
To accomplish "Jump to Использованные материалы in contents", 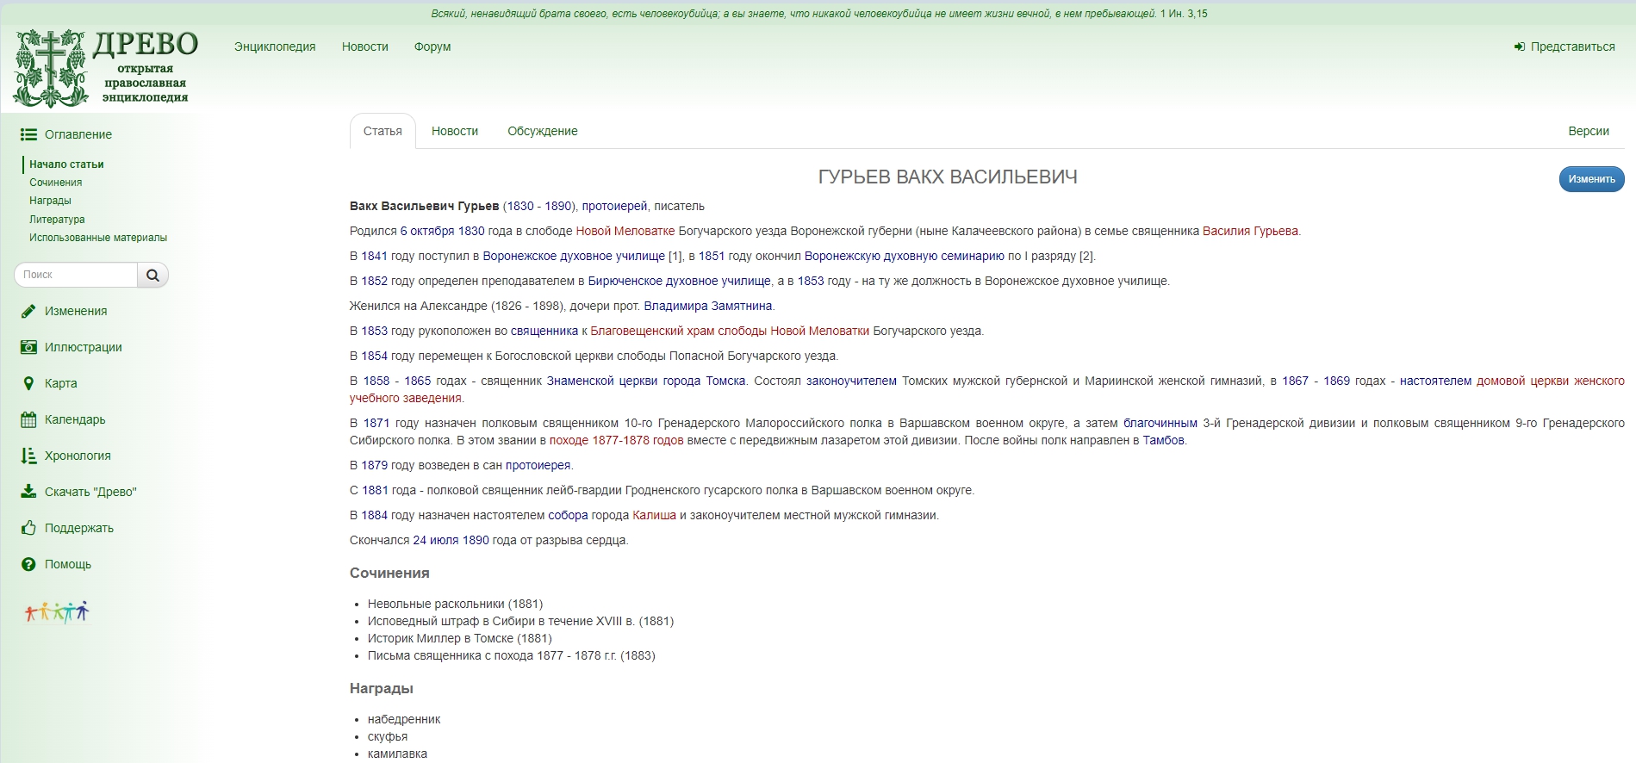I will point(98,238).
